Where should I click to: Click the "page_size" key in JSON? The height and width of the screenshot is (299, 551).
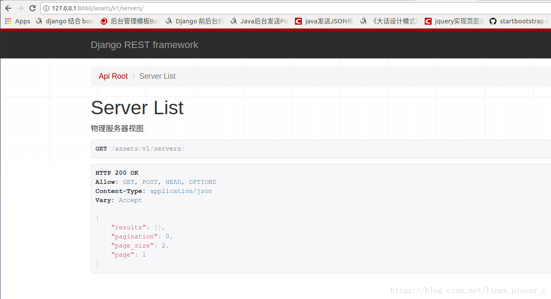(x=132, y=245)
